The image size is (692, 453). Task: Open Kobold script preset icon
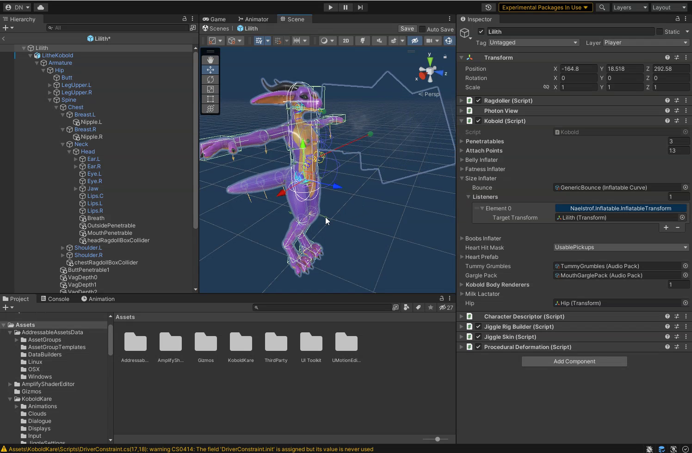point(677,121)
